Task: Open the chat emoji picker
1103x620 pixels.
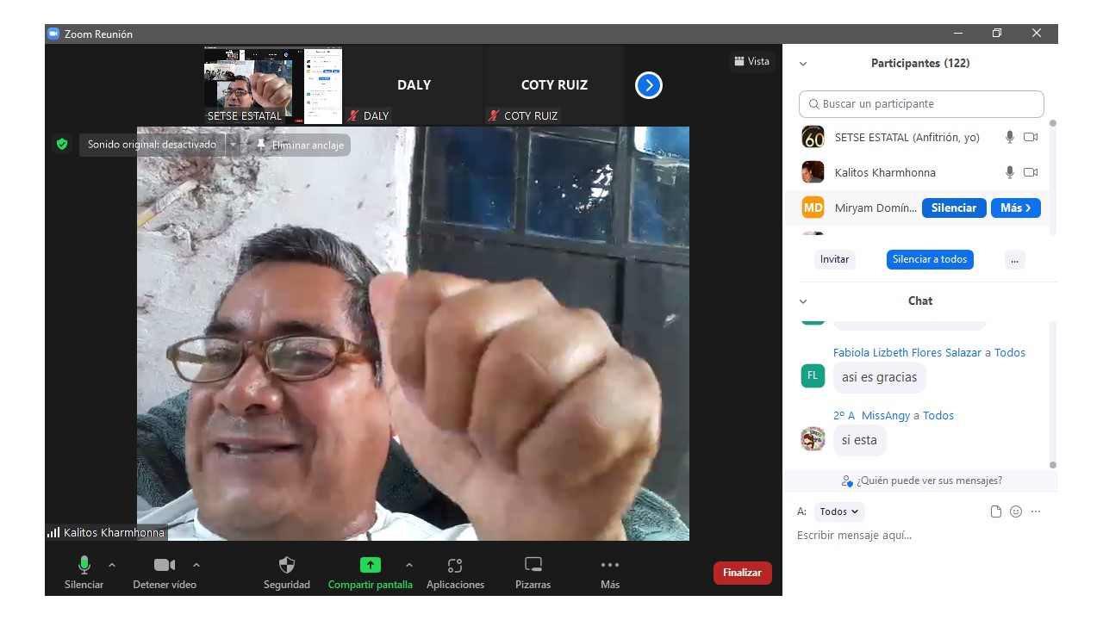Action: [x=1016, y=512]
